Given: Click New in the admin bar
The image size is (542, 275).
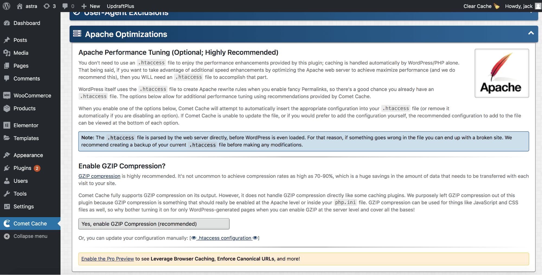Looking at the screenshot, I should (95, 6).
